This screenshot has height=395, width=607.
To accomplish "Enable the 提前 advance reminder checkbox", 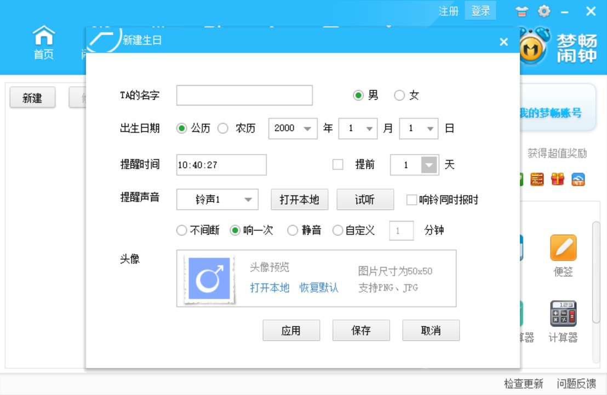I will click(x=338, y=164).
